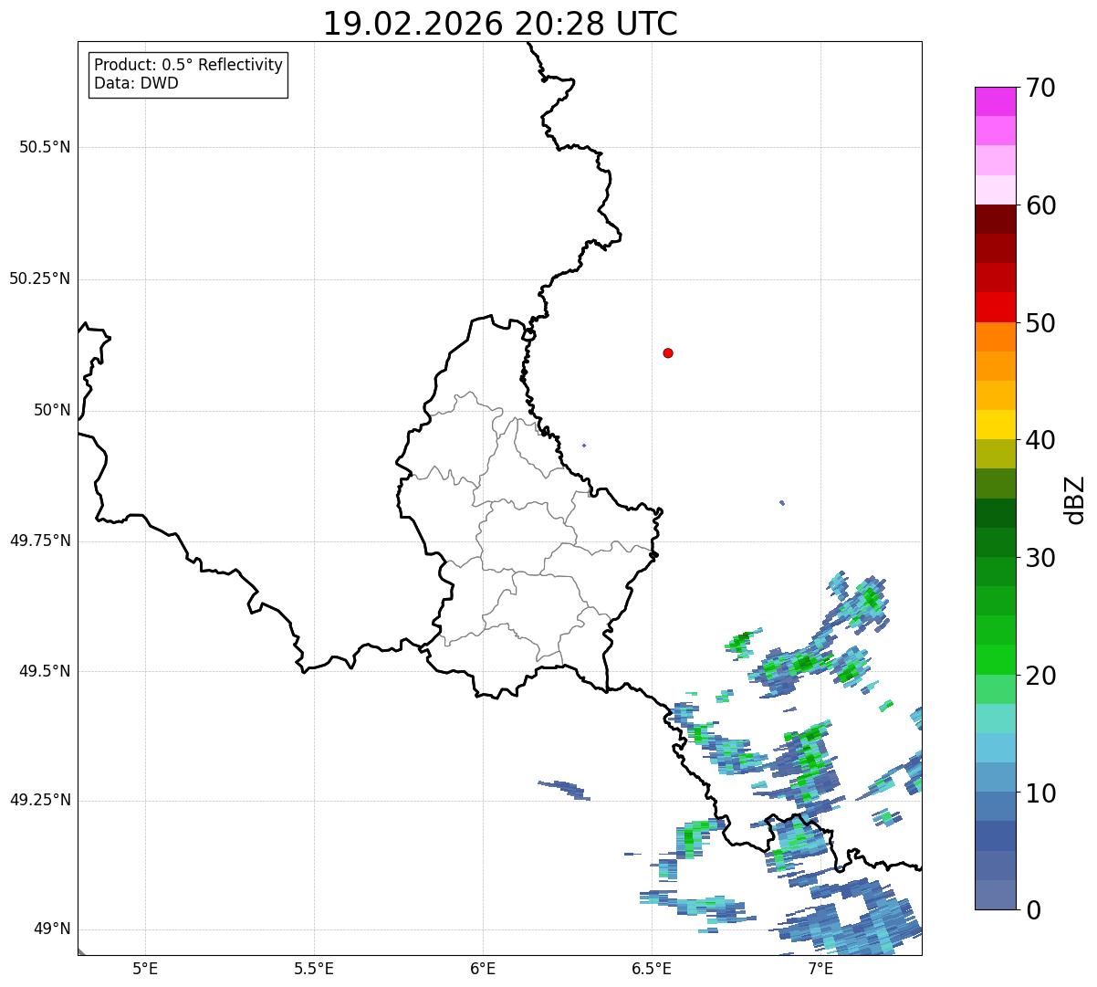Image resolution: width=1097 pixels, height=987 pixels.
Task: Click the 50.25°N latitude label
Action: pos(39,278)
